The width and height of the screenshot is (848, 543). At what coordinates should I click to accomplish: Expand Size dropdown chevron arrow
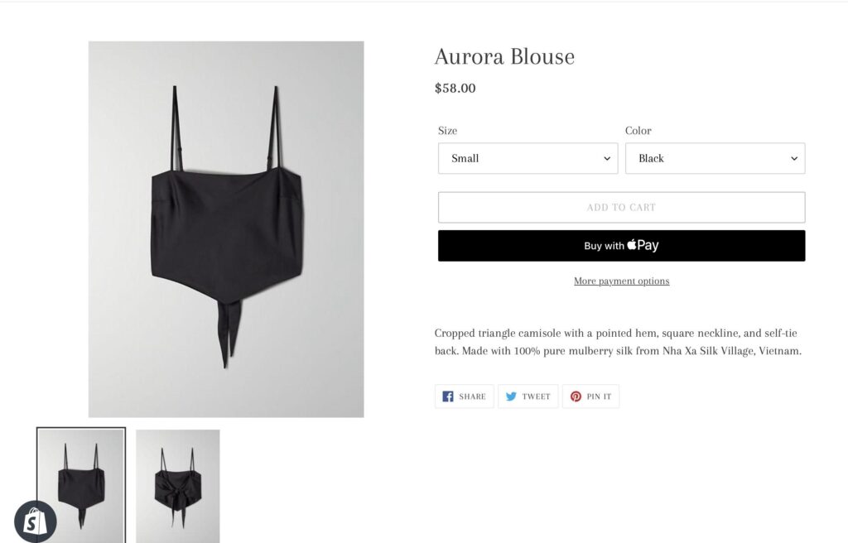point(607,158)
